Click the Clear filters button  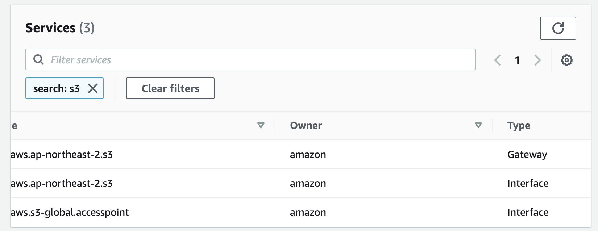point(170,88)
